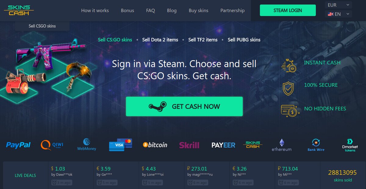Image resolution: width=366 pixels, height=189 pixels.
Task: Open the How it works menu item
Action: [95, 10]
